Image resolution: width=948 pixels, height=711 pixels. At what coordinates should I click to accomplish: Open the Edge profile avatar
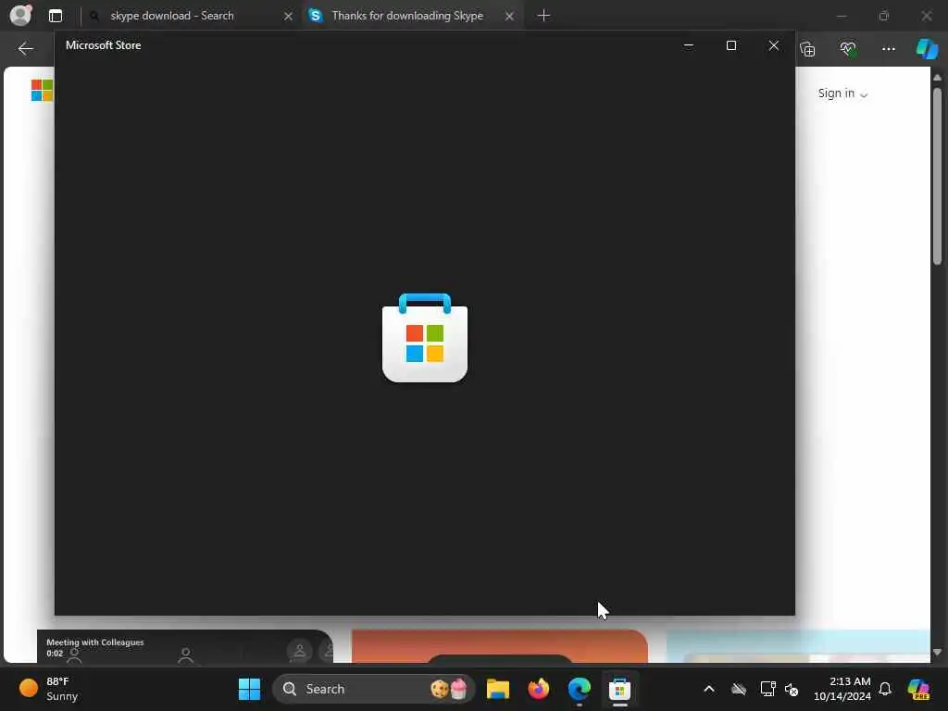click(20, 15)
